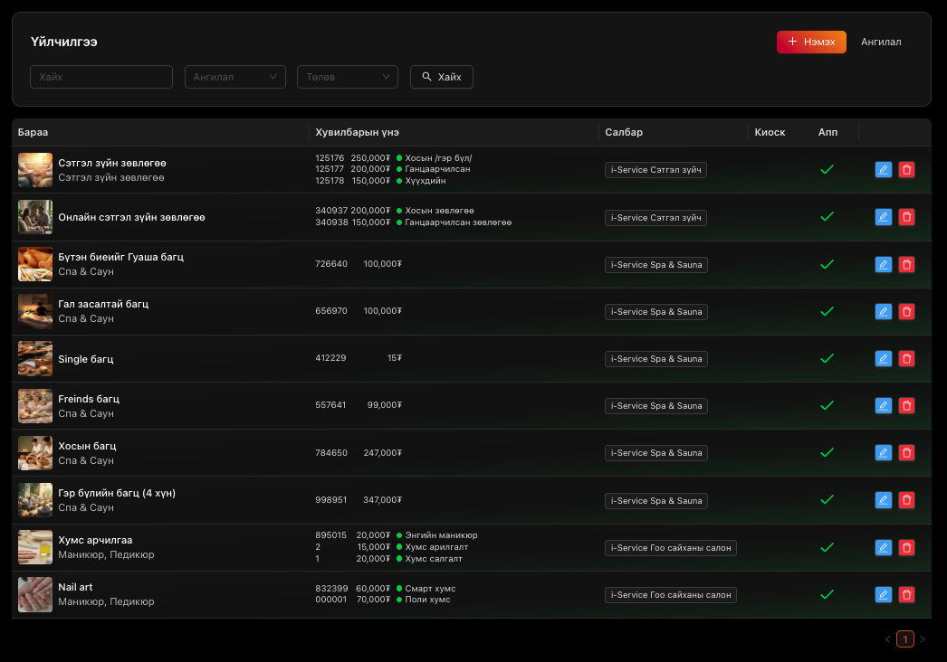947x662 pixels.
Task: Remove the Хосын багц service
Action: (x=906, y=453)
